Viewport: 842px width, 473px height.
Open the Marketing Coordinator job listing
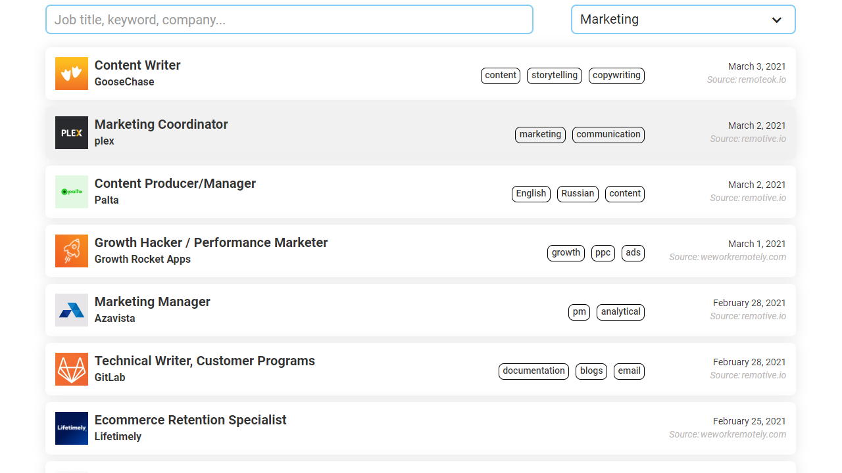[x=420, y=133]
